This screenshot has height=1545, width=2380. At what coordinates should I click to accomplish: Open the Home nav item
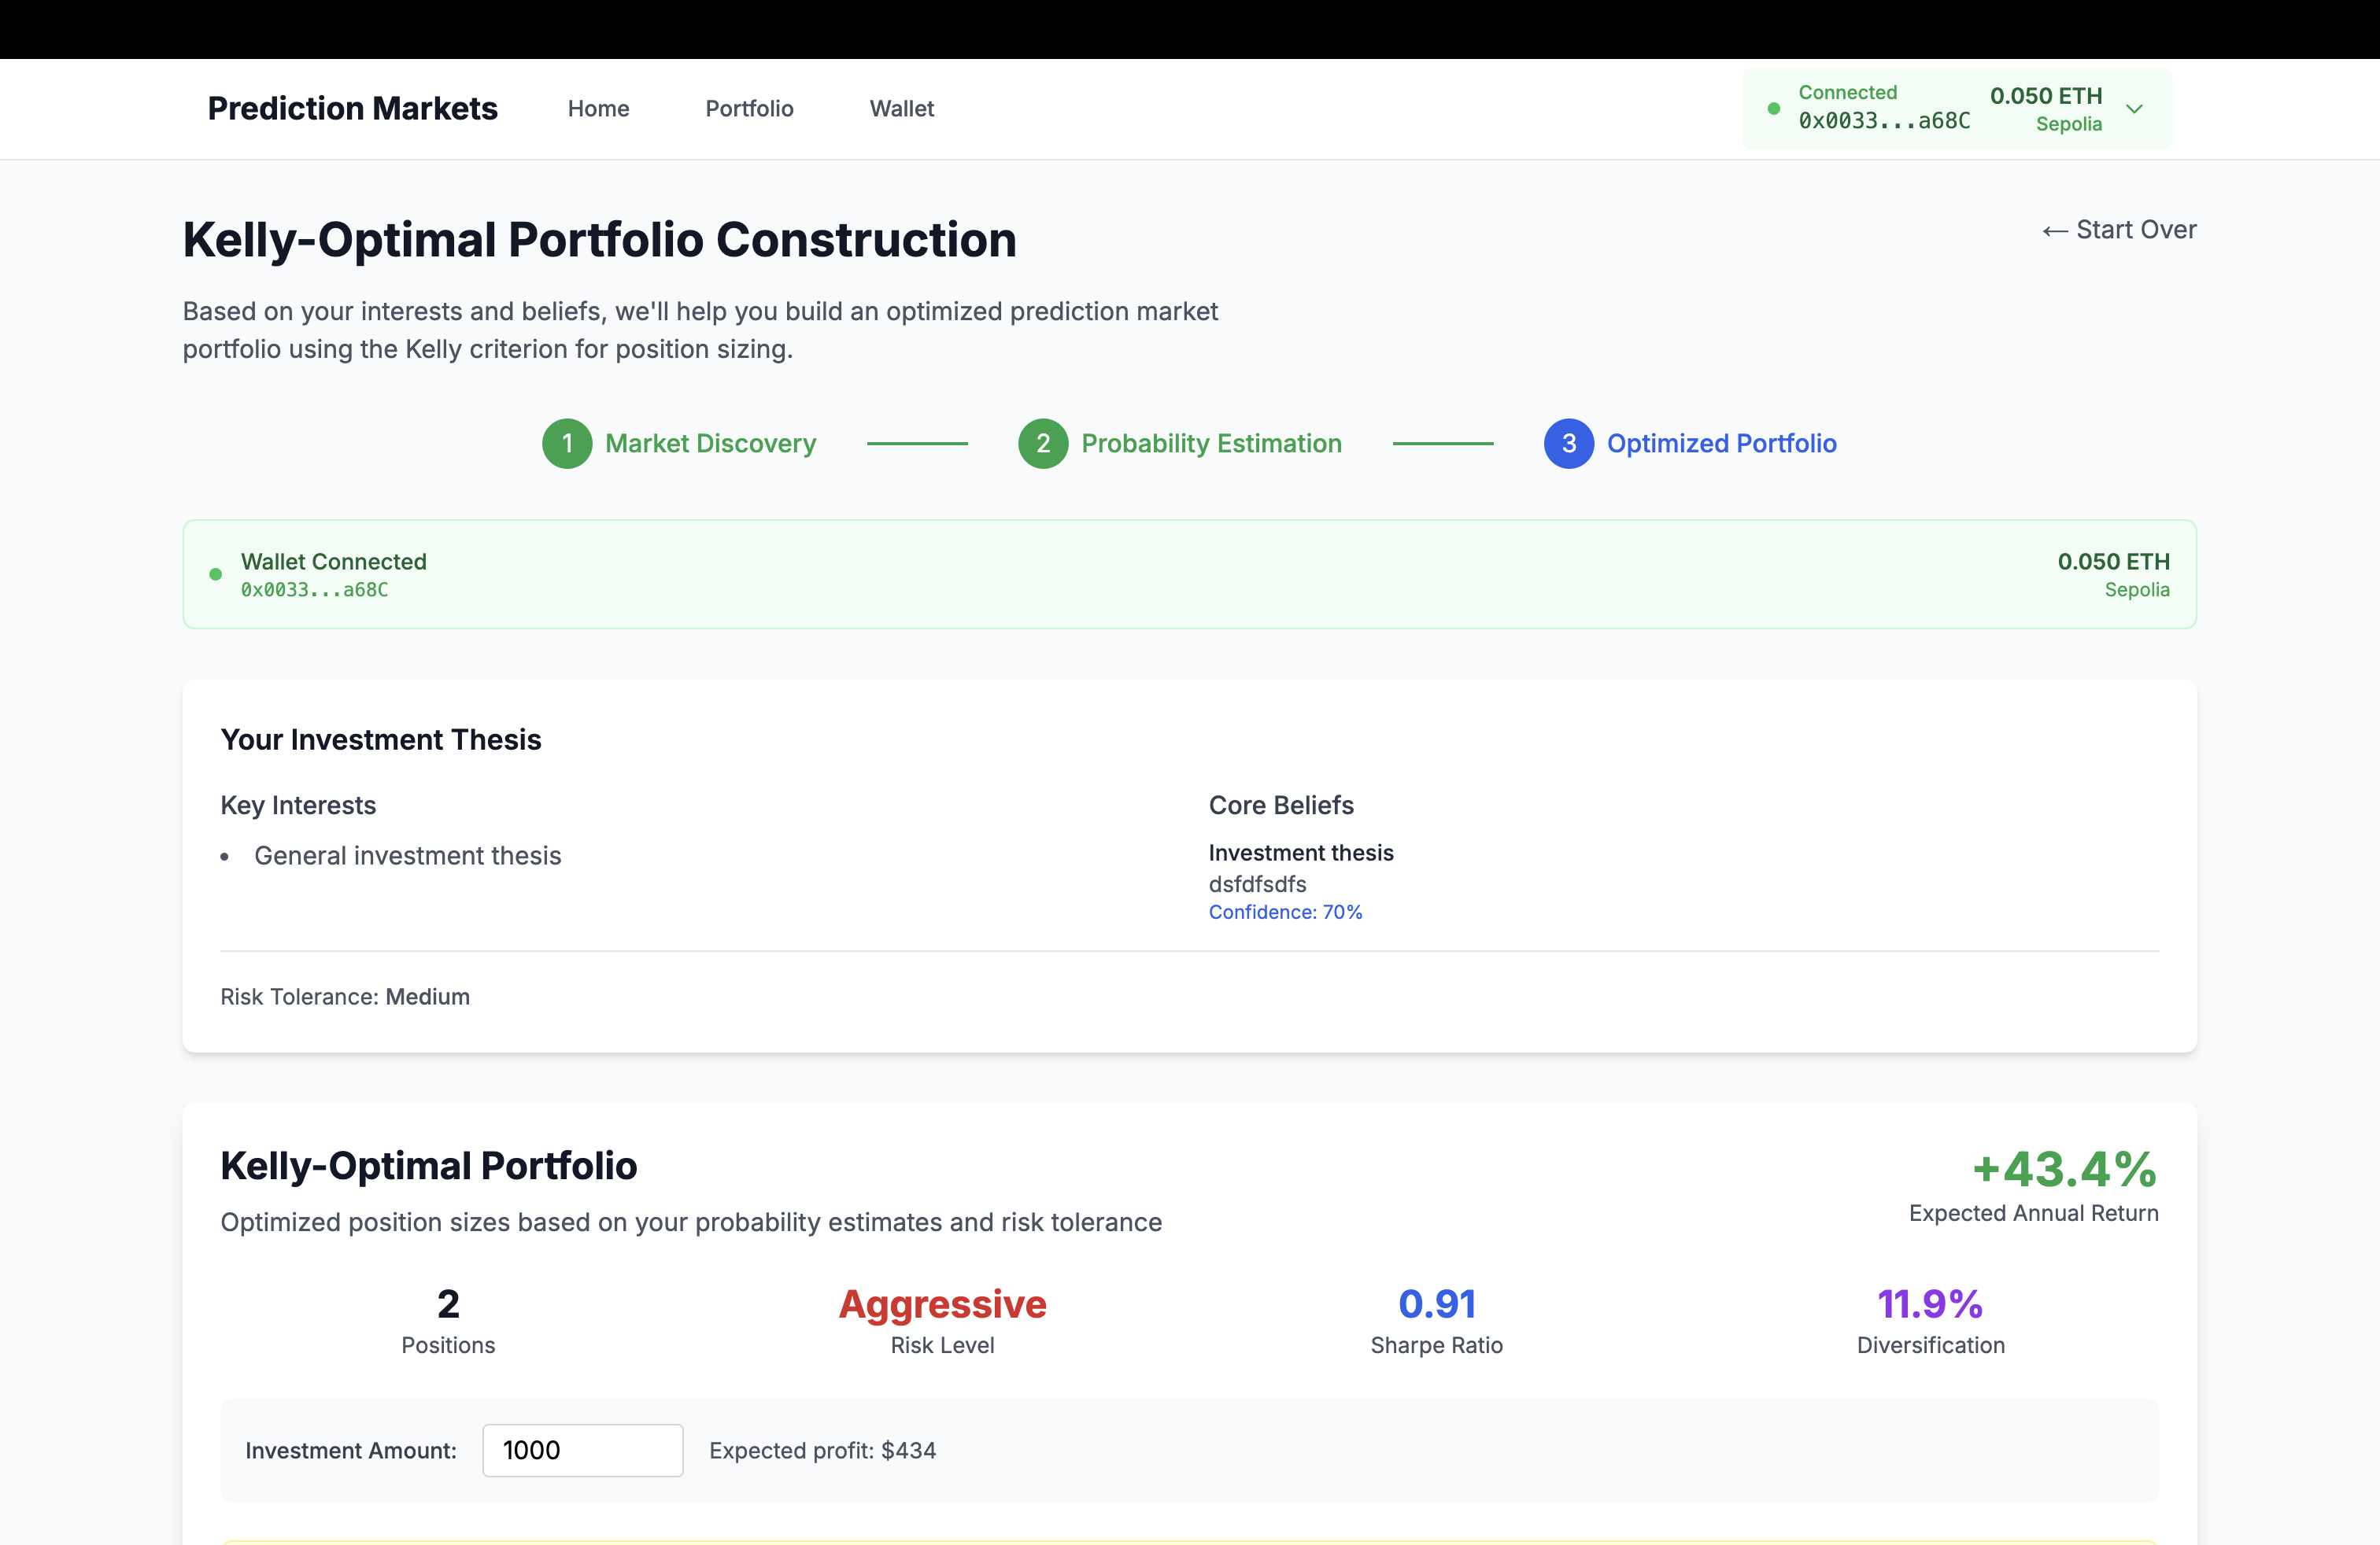598,109
